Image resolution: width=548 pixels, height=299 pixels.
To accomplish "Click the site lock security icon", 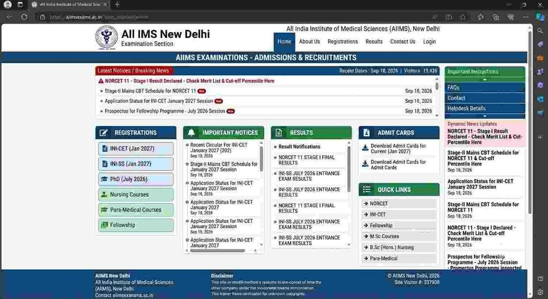I will tap(42, 17).
